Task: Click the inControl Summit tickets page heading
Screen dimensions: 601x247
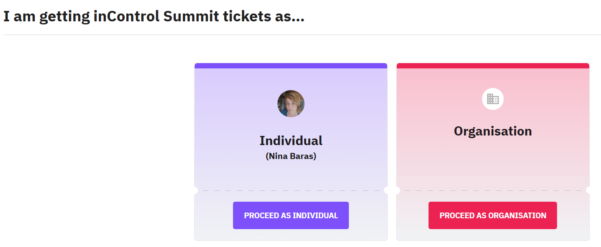Action: [154, 17]
